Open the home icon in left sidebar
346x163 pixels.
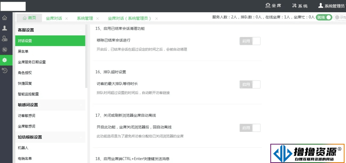pos(4,18)
